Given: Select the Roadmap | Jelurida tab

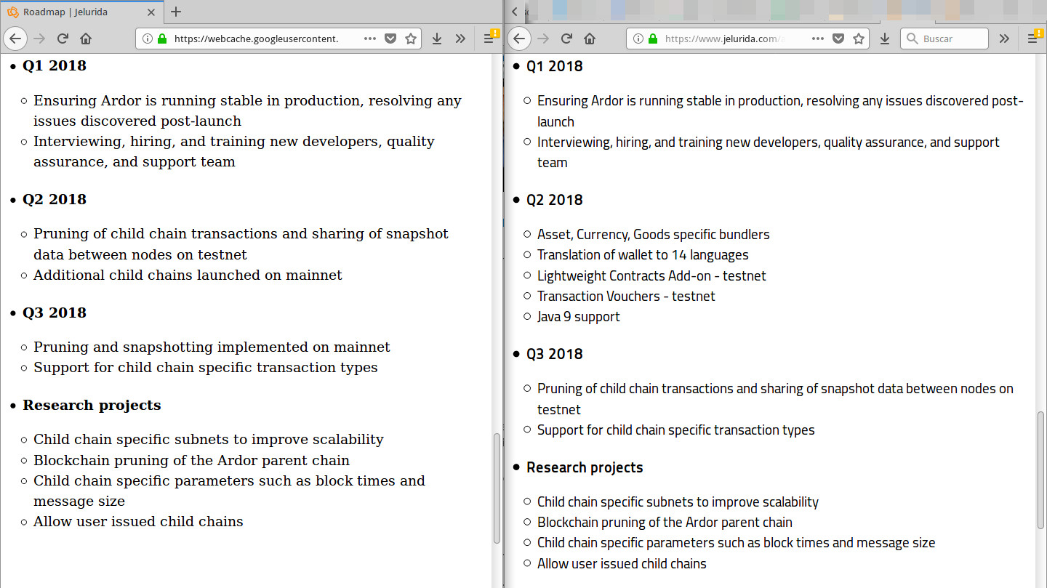Looking at the screenshot, I should (81, 12).
